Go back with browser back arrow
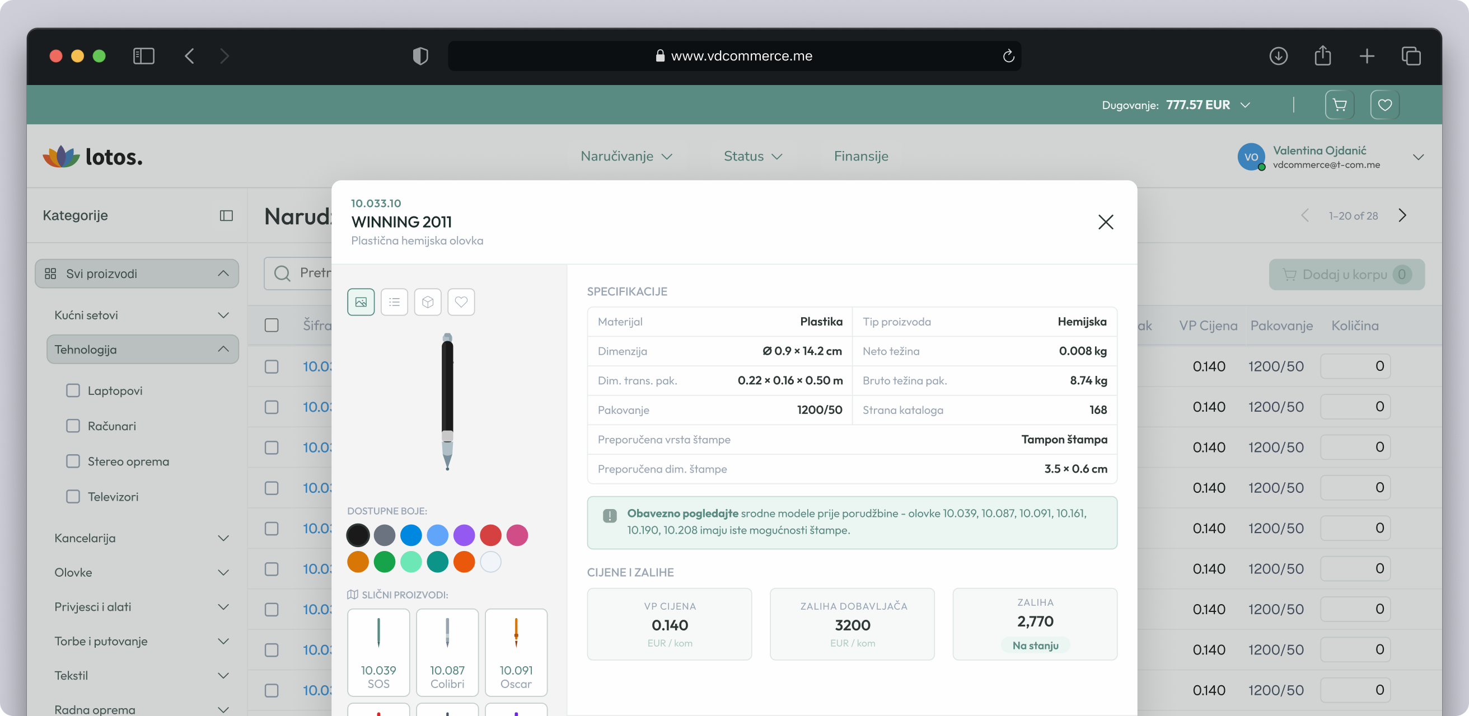 190,56
